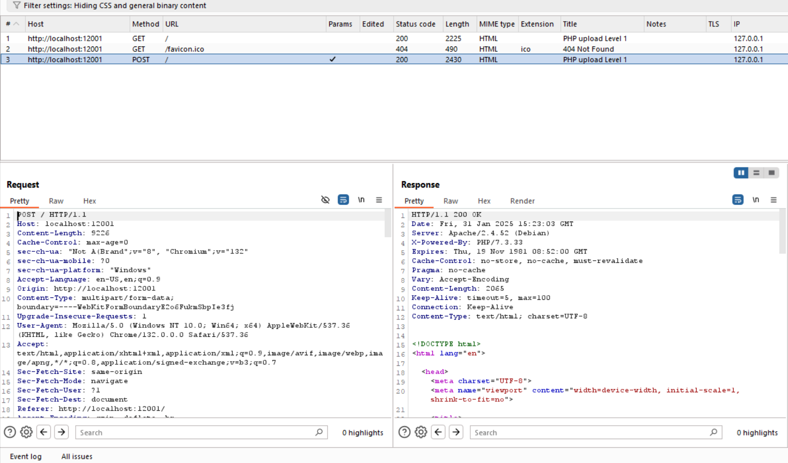This screenshot has height=463, width=788.
Task: Open Response panel hamburger options menu
Action: pos(773,200)
